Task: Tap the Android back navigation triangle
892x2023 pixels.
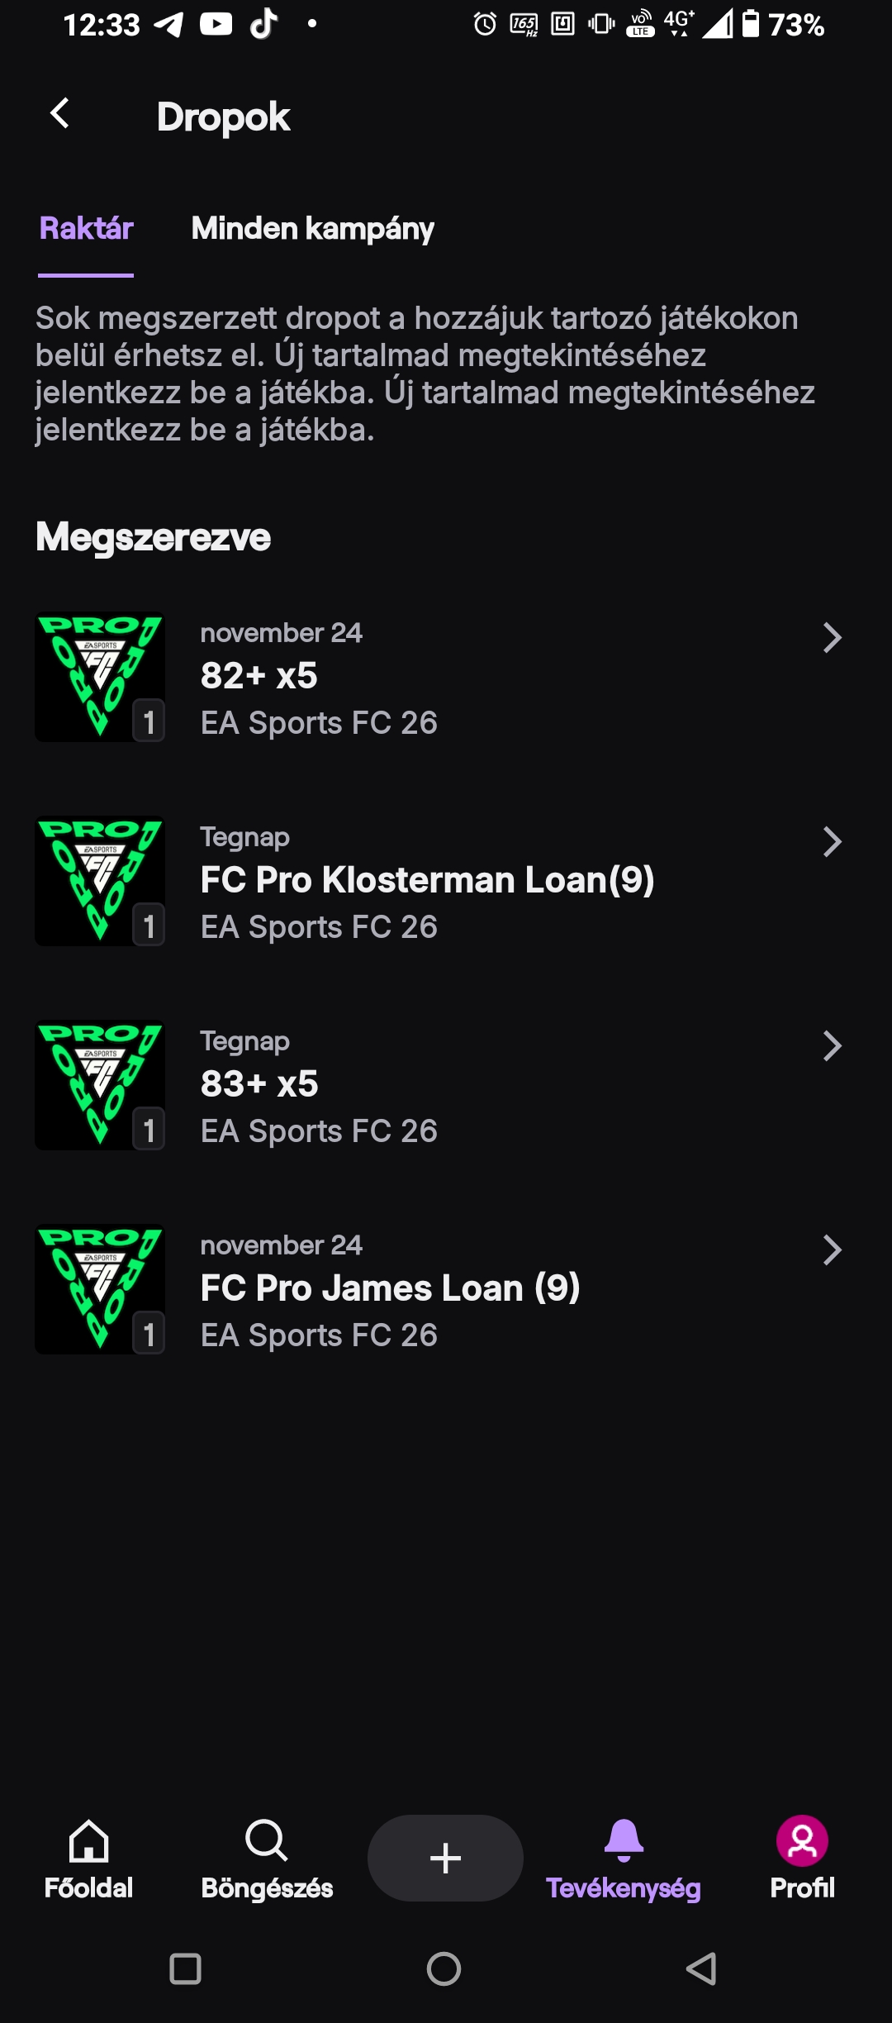Action: point(701,1968)
